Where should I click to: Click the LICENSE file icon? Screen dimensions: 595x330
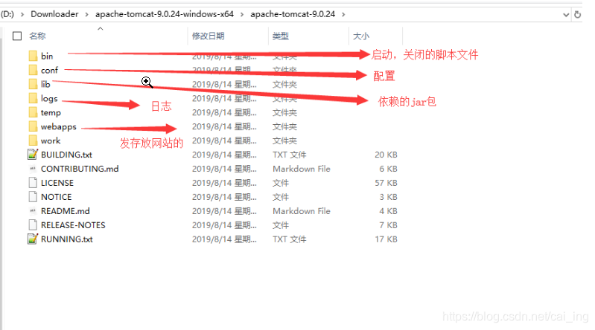(x=33, y=183)
